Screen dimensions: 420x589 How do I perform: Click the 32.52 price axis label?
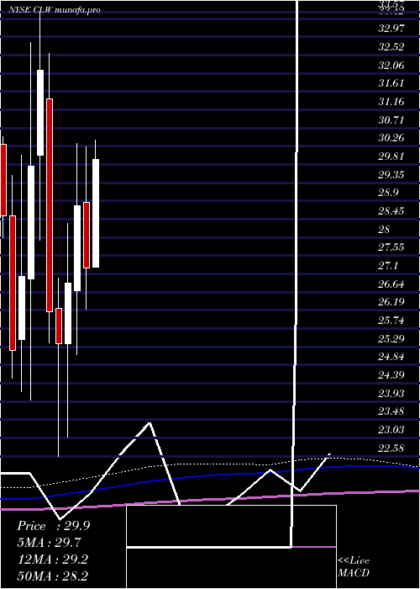391,47
